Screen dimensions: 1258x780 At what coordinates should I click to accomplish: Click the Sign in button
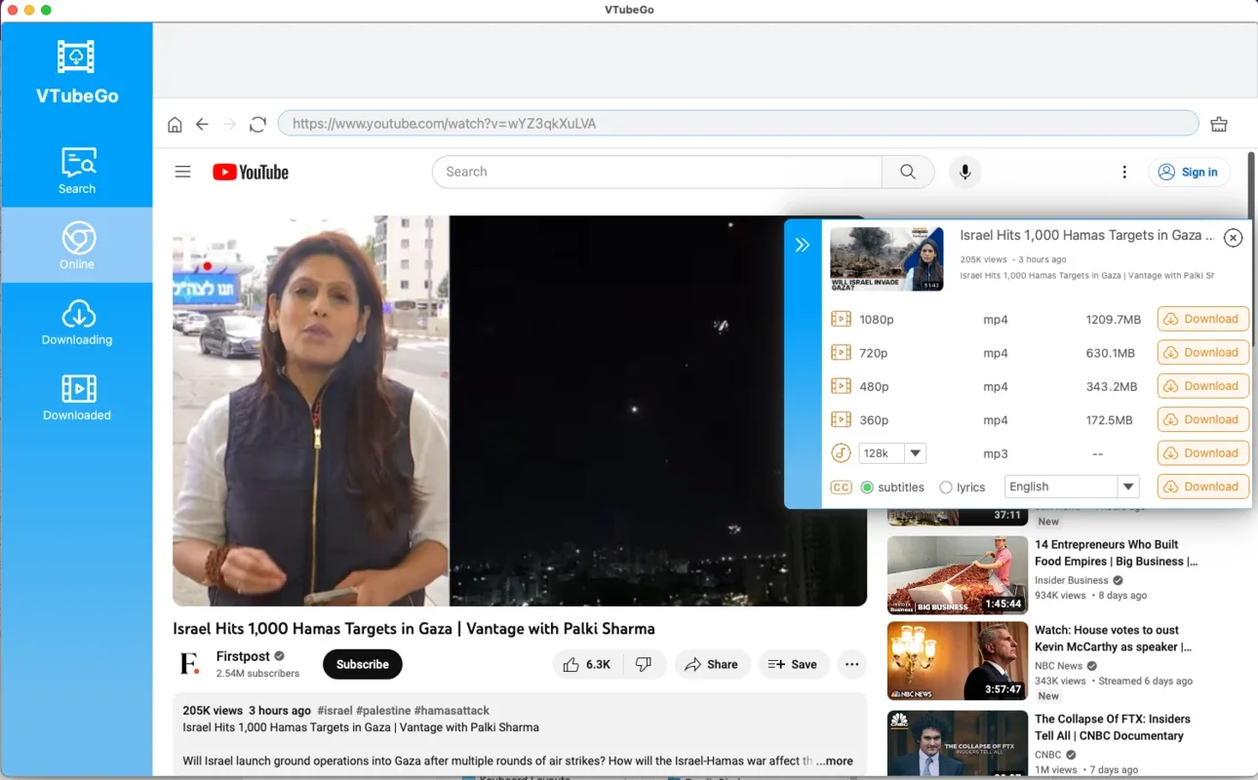tap(1189, 172)
